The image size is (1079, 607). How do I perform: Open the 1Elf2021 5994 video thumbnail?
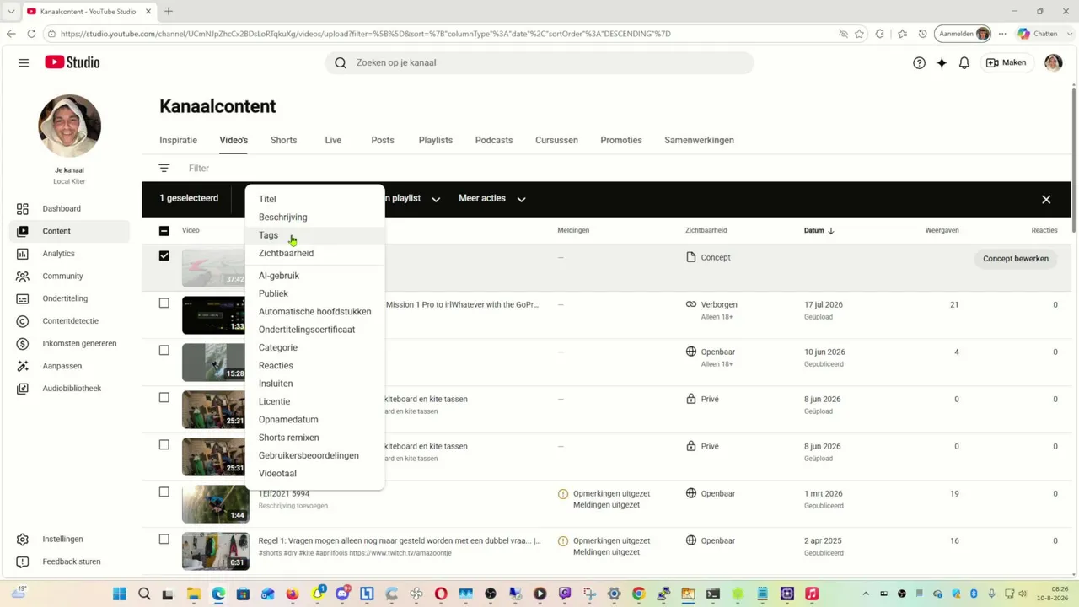pyautogui.click(x=216, y=504)
